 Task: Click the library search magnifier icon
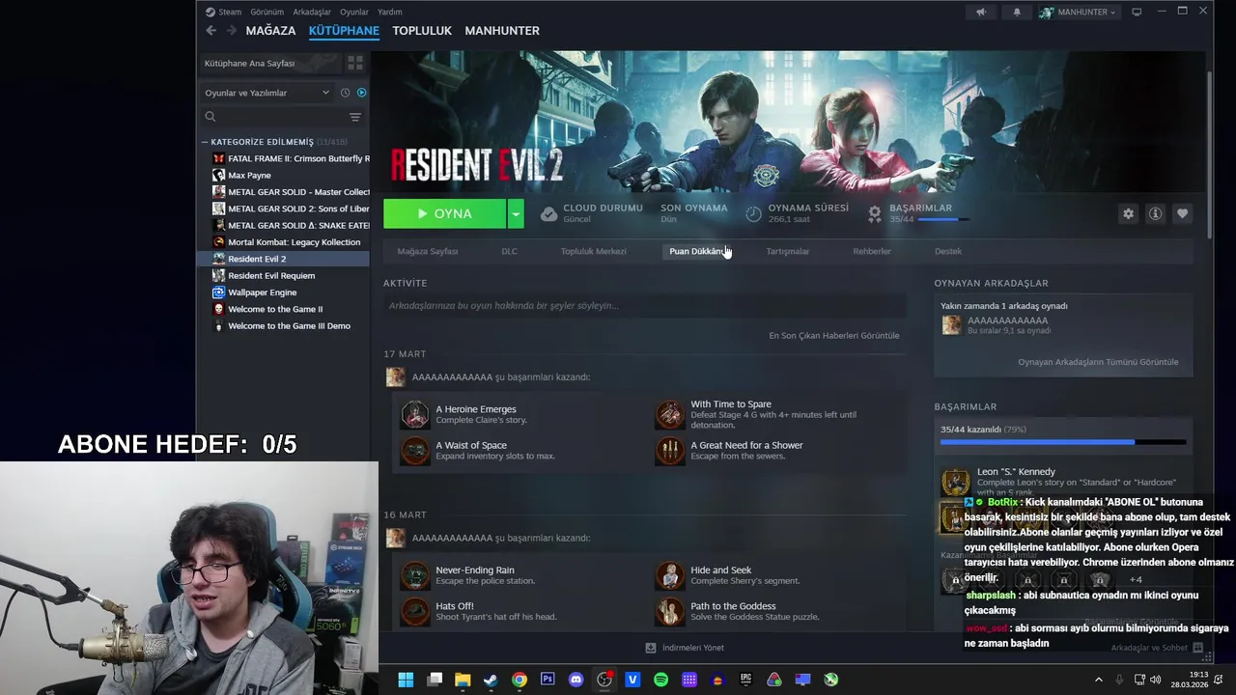tap(211, 117)
